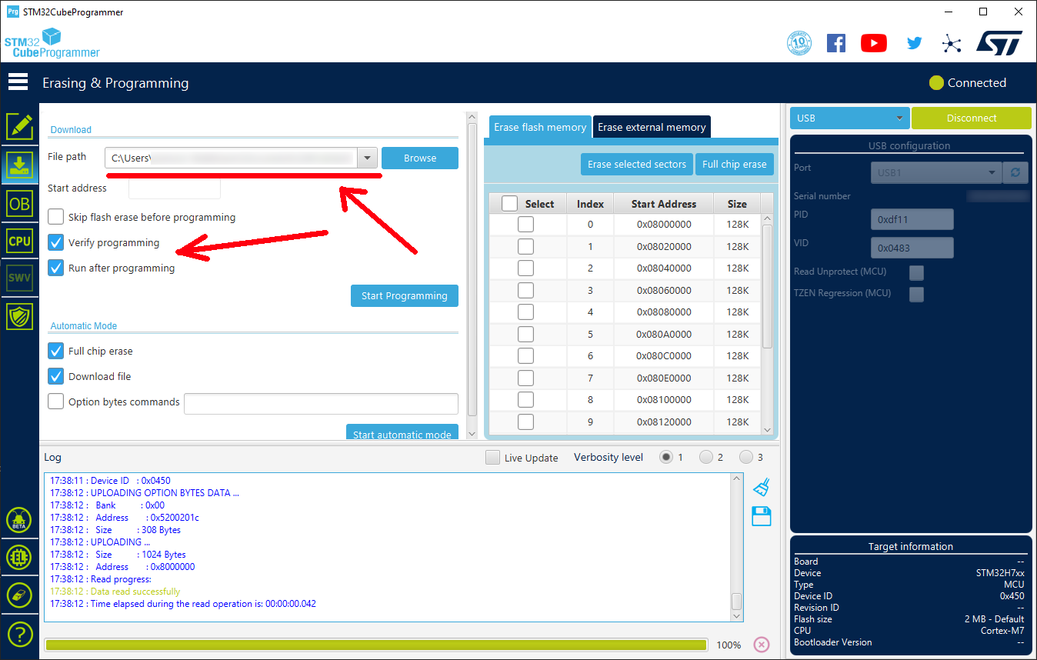The height and width of the screenshot is (660, 1037).
Task: Switch to Erase external memory tab
Action: click(x=652, y=127)
